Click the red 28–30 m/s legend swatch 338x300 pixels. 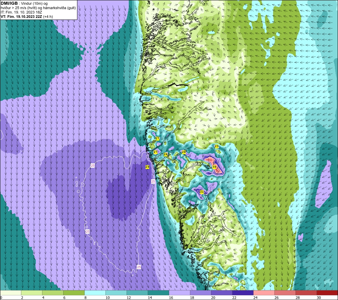pyautogui.click(x=306, y=293)
